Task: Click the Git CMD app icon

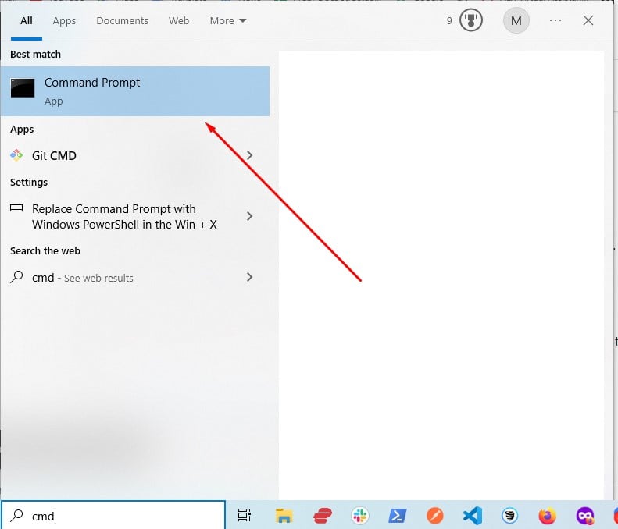Action: point(16,155)
